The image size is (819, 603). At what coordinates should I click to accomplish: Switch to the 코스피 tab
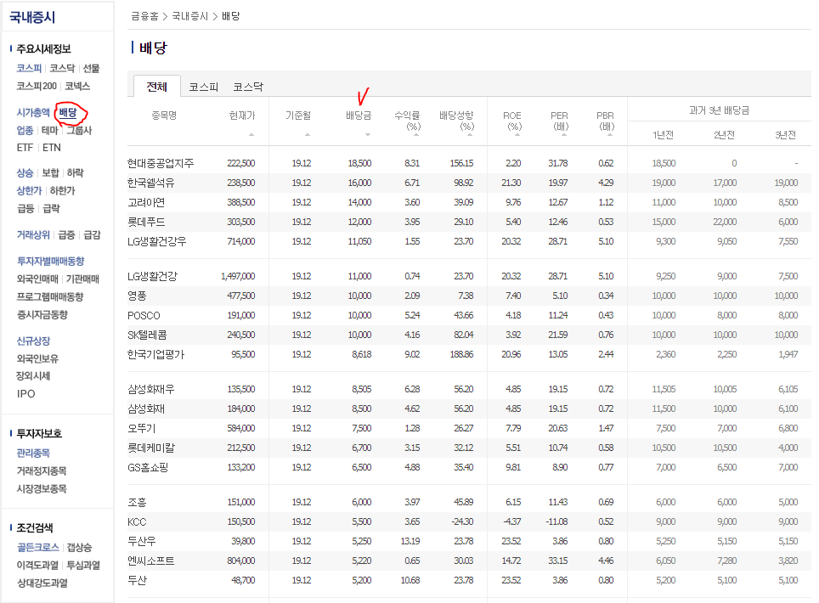(x=203, y=87)
